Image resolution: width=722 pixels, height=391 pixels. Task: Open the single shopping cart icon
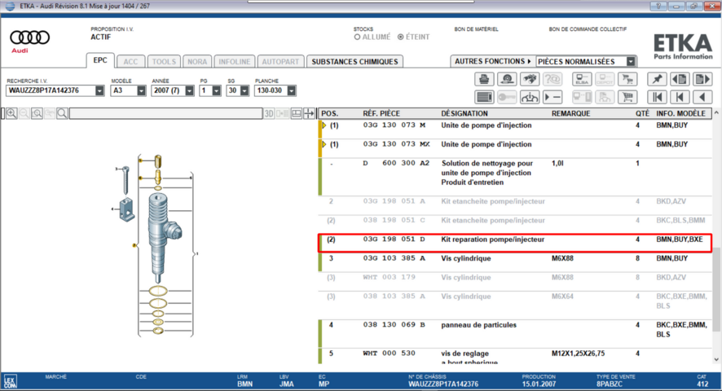click(x=627, y=97)
